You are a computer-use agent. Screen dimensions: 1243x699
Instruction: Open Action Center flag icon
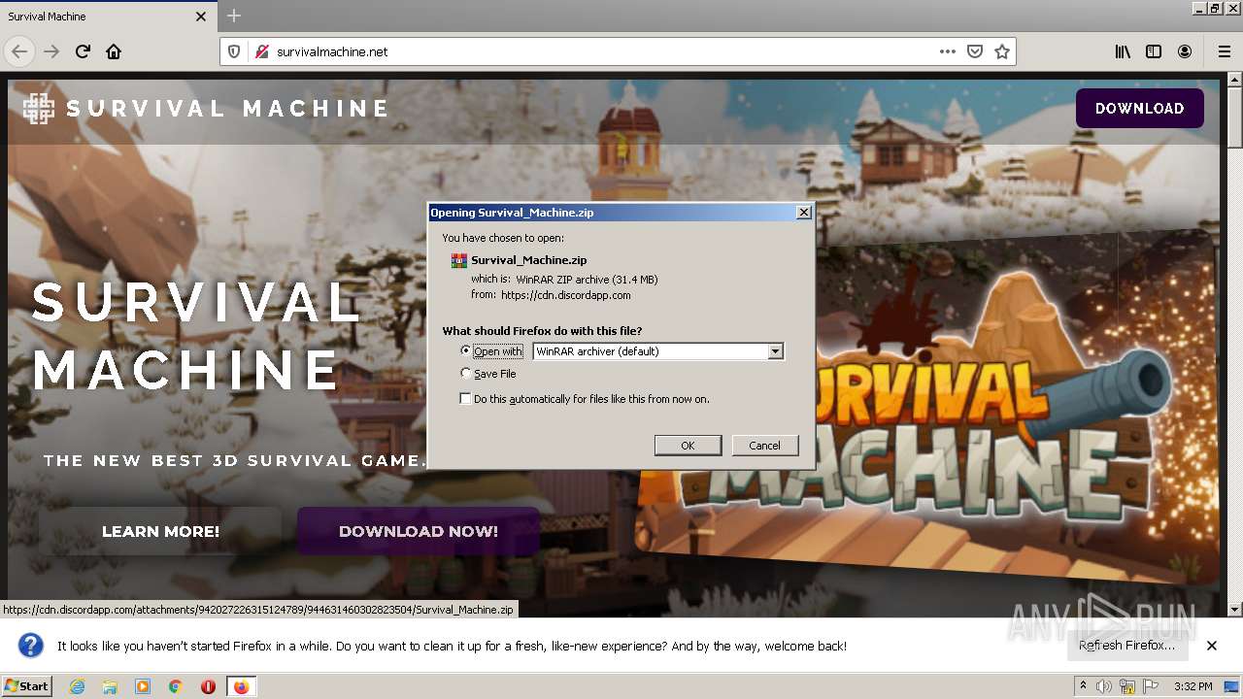(x=1149, y=686)
